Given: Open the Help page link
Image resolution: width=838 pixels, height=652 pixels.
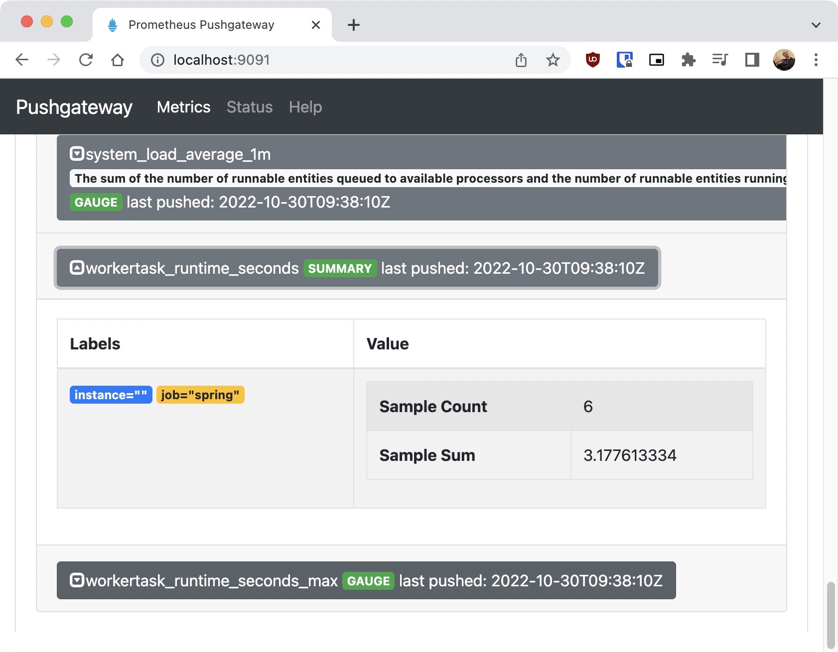Looking at the screenshot, I should pos(305,107).
